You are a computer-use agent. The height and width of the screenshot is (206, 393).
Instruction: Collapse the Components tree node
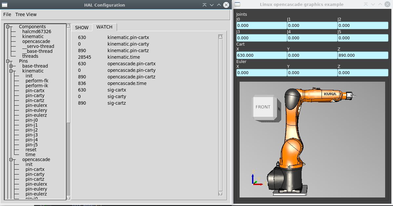(x=8, y=27)
